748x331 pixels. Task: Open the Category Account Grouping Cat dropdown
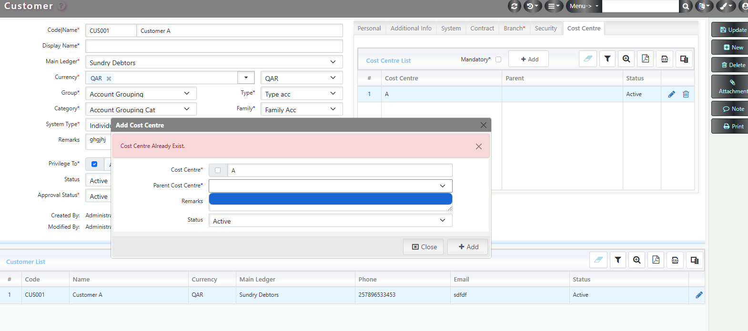click(x=141, y=109)
